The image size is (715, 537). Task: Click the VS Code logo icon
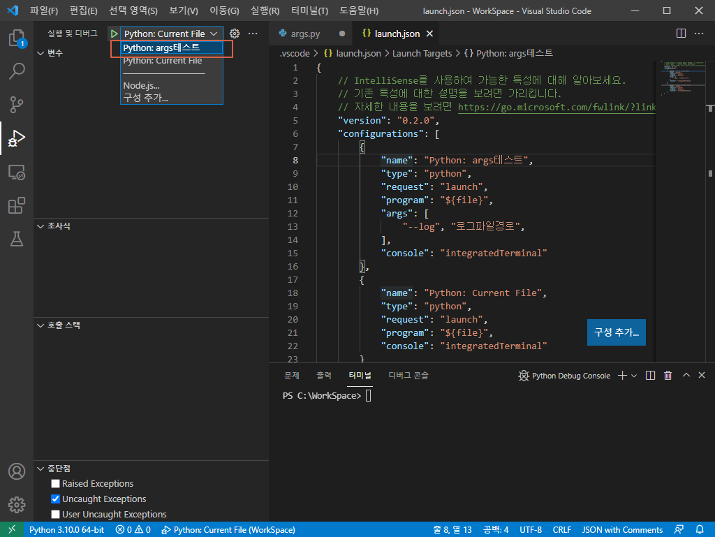pyautogui.click(x=13, y=10)
